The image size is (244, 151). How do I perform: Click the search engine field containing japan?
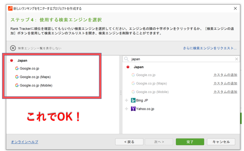[x=181, y=59]
